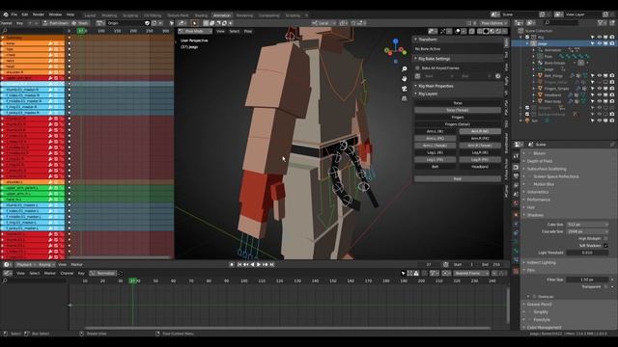618x347 pixels.
Task: Open the Edit menu
Action: pyautogui.click(x=25, y=14)
